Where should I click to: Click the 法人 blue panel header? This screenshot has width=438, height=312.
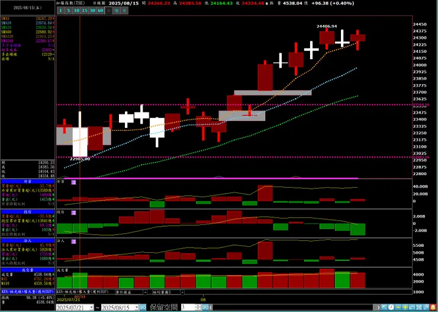click(x=28, y=241)
